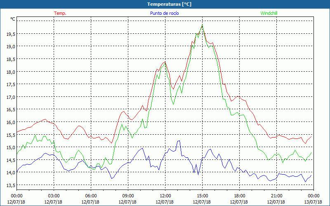
Task: Click the 16,0 y-axis value
Action: (11, 123)
